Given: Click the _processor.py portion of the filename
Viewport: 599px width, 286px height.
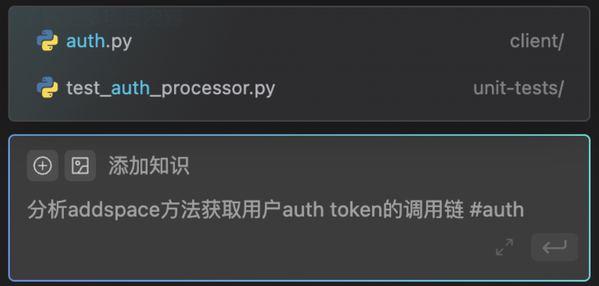Looking at the screenshot, I should pyautogui.click(x=213, y=89).
